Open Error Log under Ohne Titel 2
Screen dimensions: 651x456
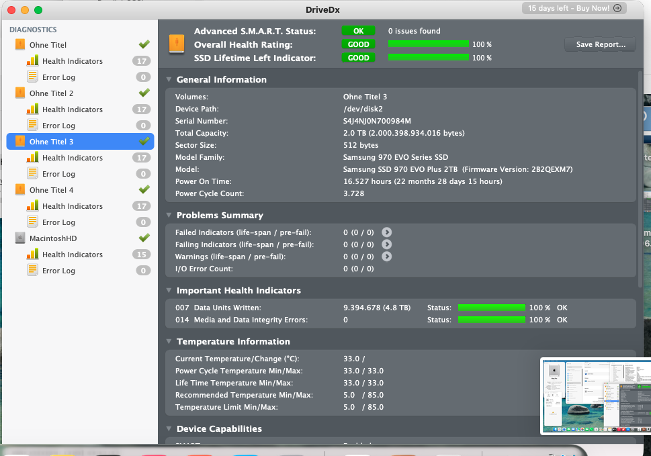click(58, 126)
